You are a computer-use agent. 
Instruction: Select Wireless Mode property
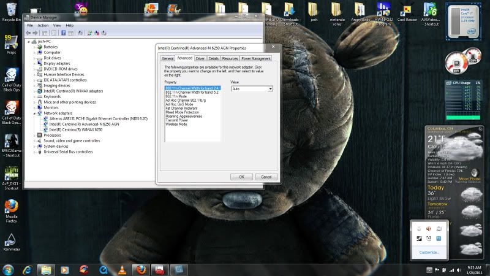coord(176,125)
